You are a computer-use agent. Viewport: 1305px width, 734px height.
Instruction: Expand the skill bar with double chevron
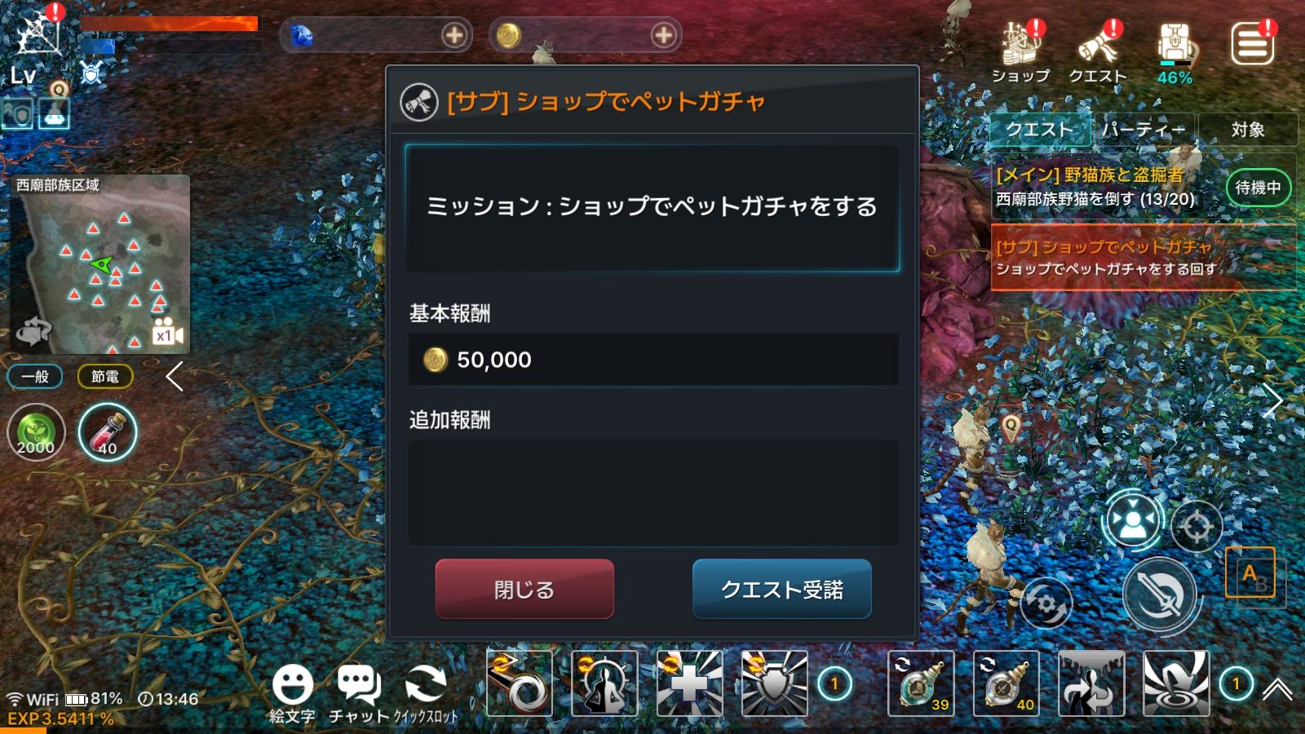click(1277, 690)
